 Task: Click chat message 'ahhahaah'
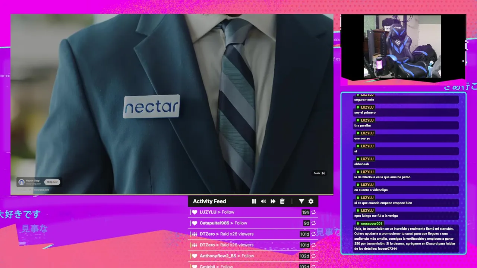click(x=406, y=164)
